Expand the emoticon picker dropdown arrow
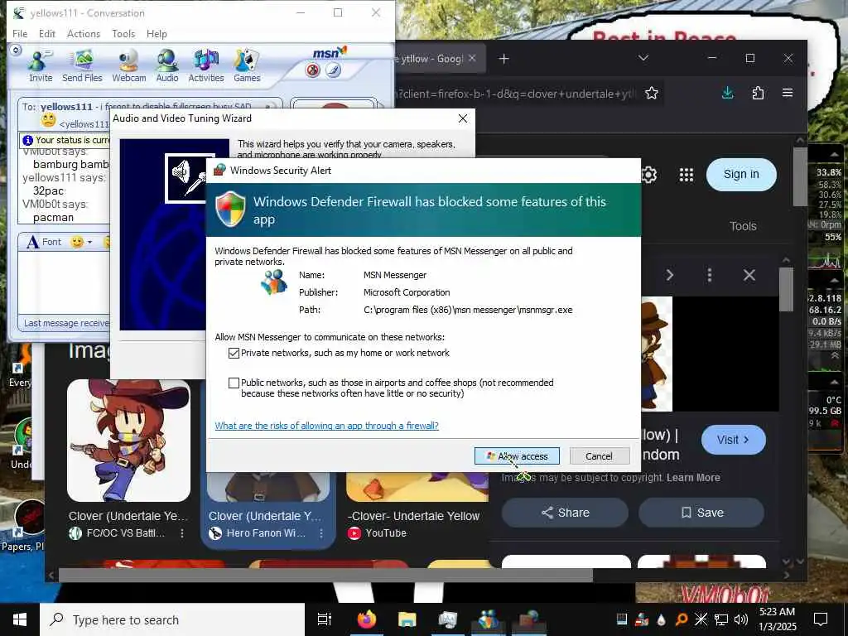Screen dimensions: 848x636 tap(89, 243)
